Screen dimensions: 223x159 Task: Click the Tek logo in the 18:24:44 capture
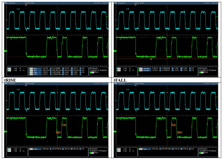(116, 83)
